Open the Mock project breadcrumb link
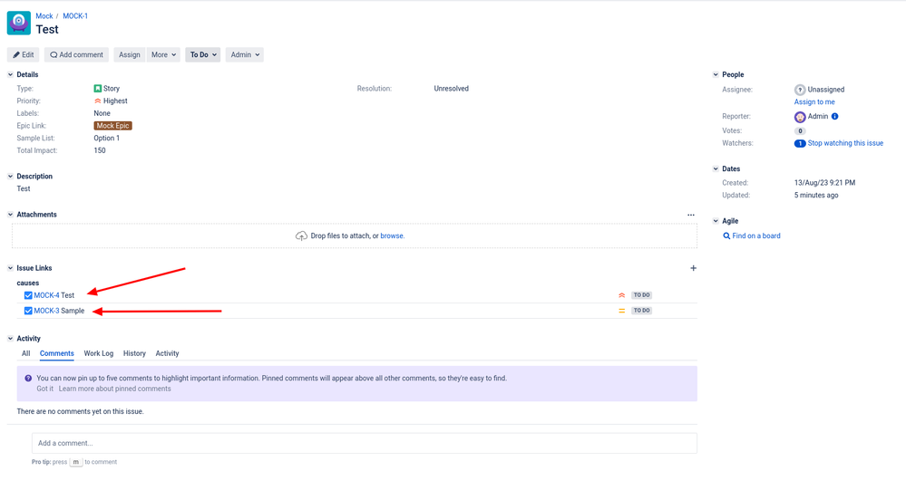Screen dimensions: 906x490 point(44,16)
